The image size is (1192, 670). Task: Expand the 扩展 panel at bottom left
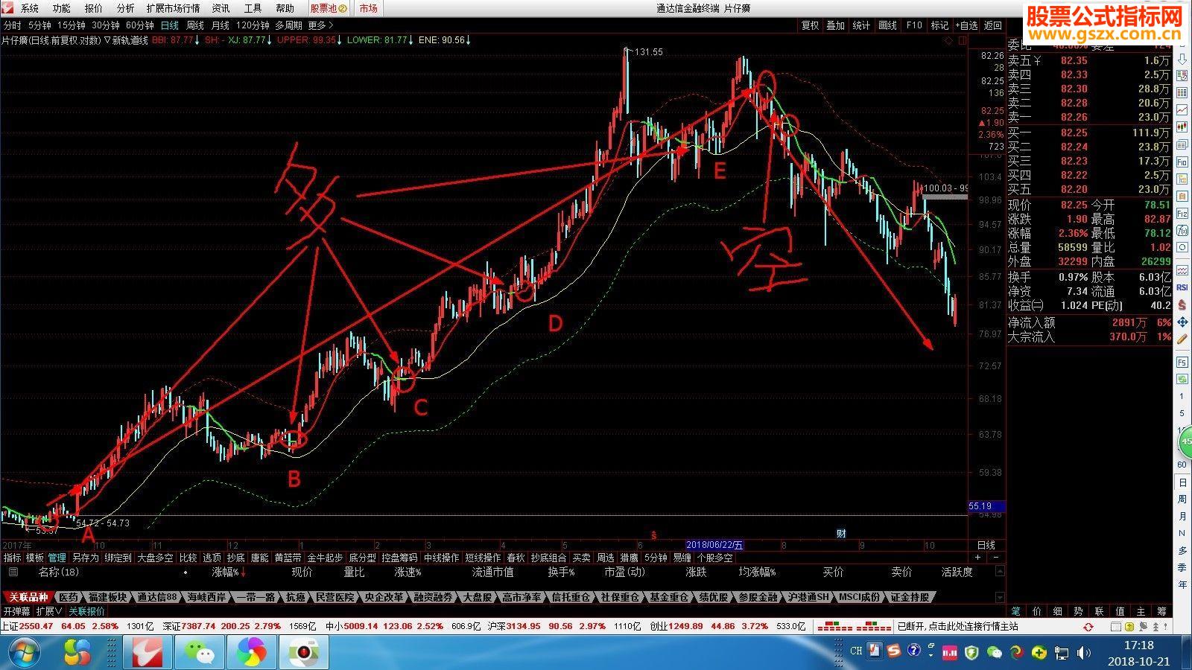pos(49,611)
